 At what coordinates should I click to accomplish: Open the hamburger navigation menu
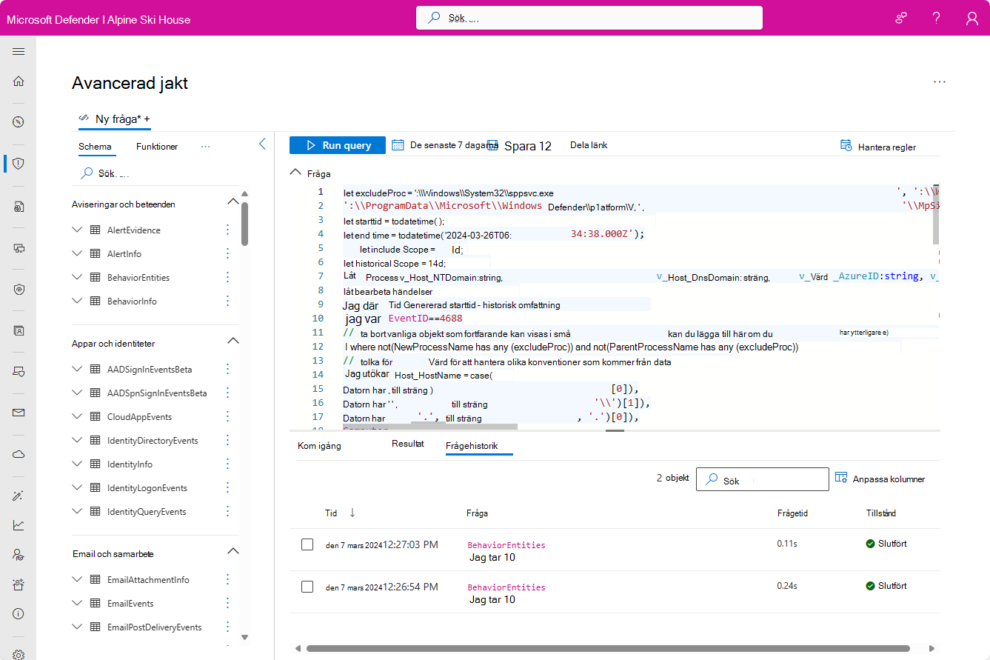pyautogui.click(x=19, y=52)
